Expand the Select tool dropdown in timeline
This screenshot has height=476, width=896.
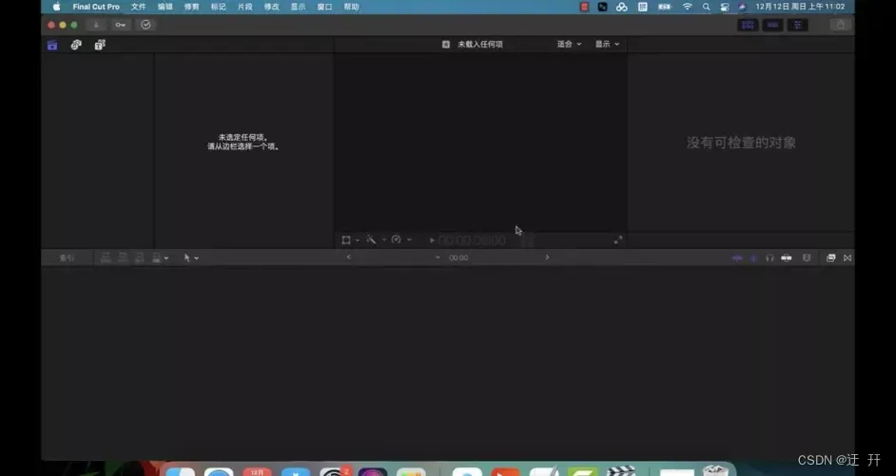point(191,257)
